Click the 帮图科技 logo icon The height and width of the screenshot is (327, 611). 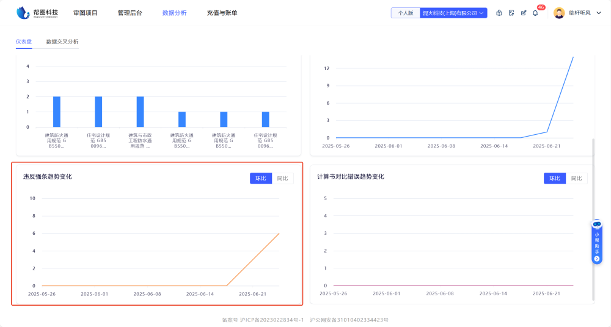23,12
